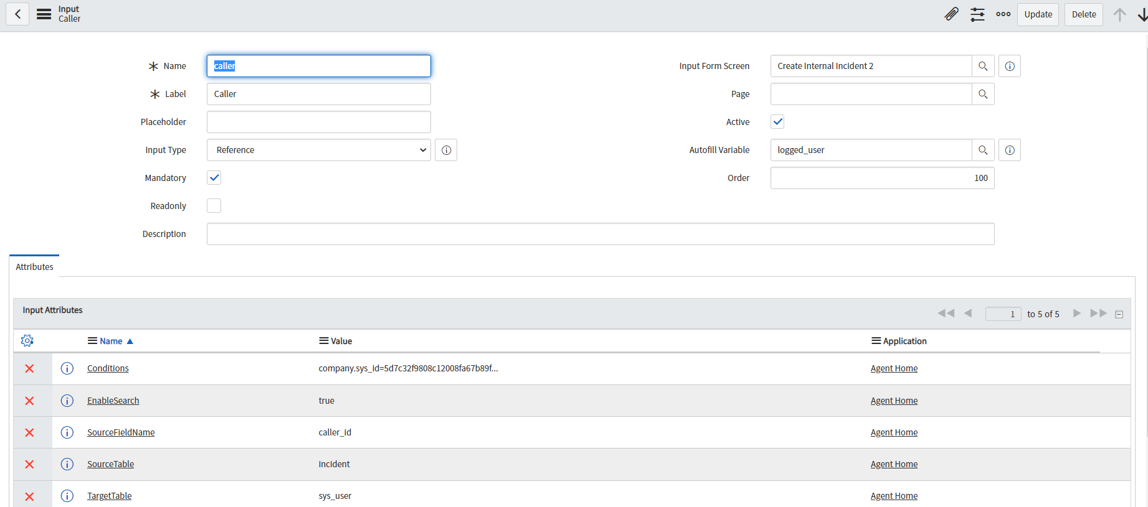This screenshot has height=507, width=1148.
Task: Edit the attributes page number box
Action: click(x=1003, y=314)
